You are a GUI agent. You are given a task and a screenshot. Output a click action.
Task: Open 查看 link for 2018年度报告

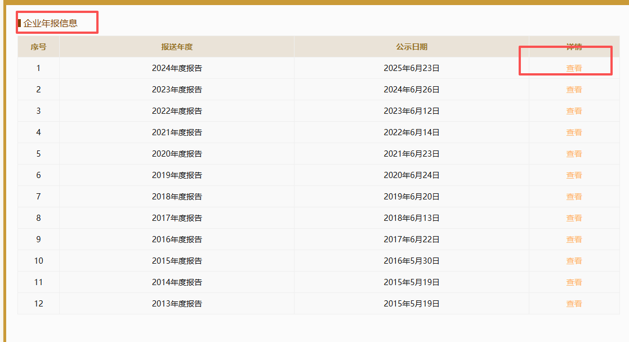(x=574, y=197)
